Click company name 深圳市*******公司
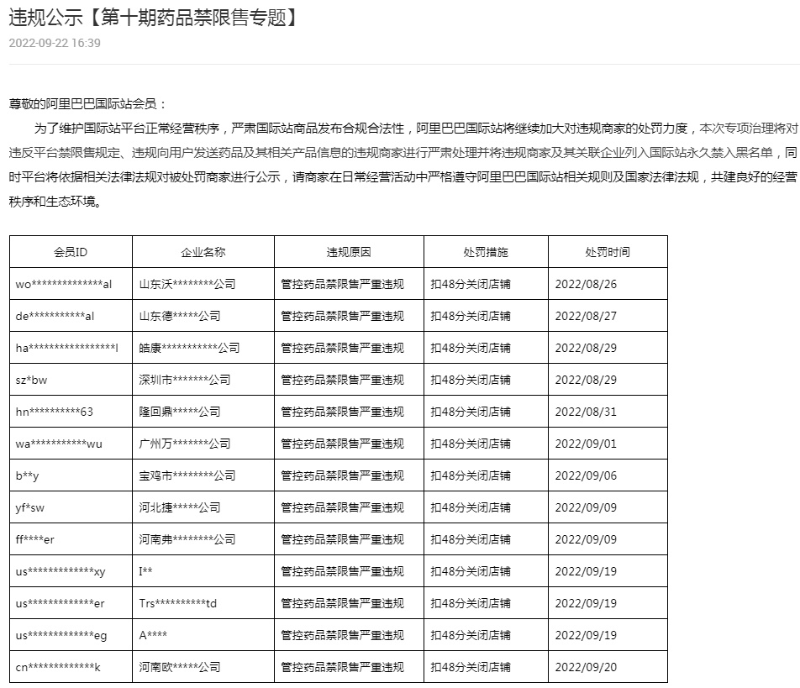Viewport: 800px width, 688px height. pyautogui.click(x=185, y=380)
